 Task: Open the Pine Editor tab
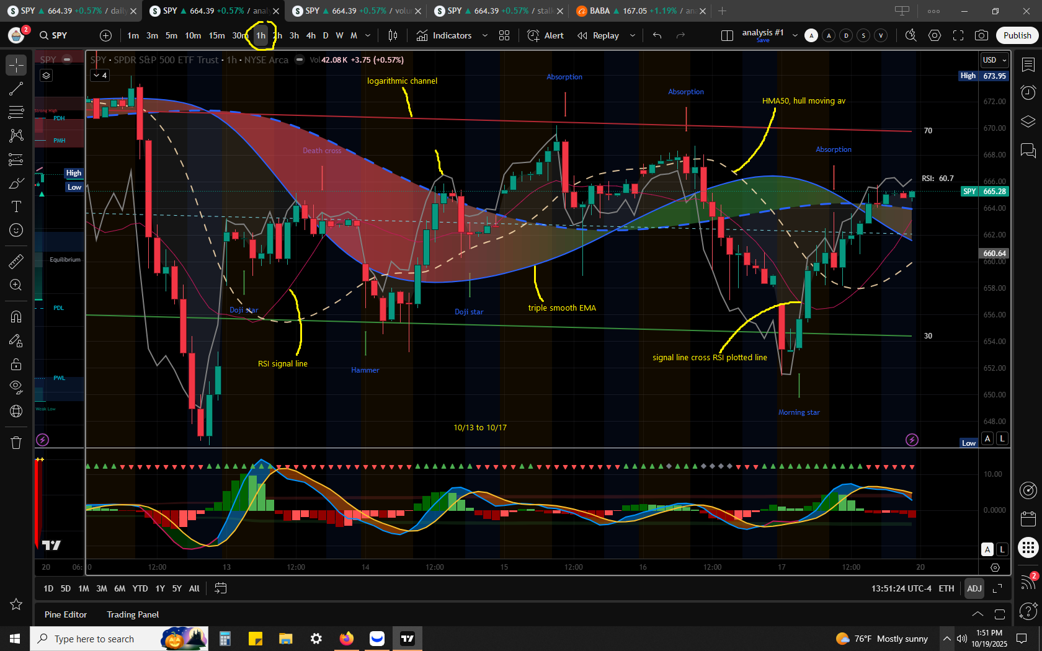[x=66, y=614]
